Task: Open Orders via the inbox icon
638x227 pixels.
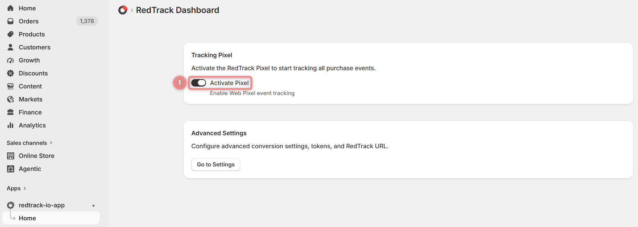Action: tap(10, 21)
